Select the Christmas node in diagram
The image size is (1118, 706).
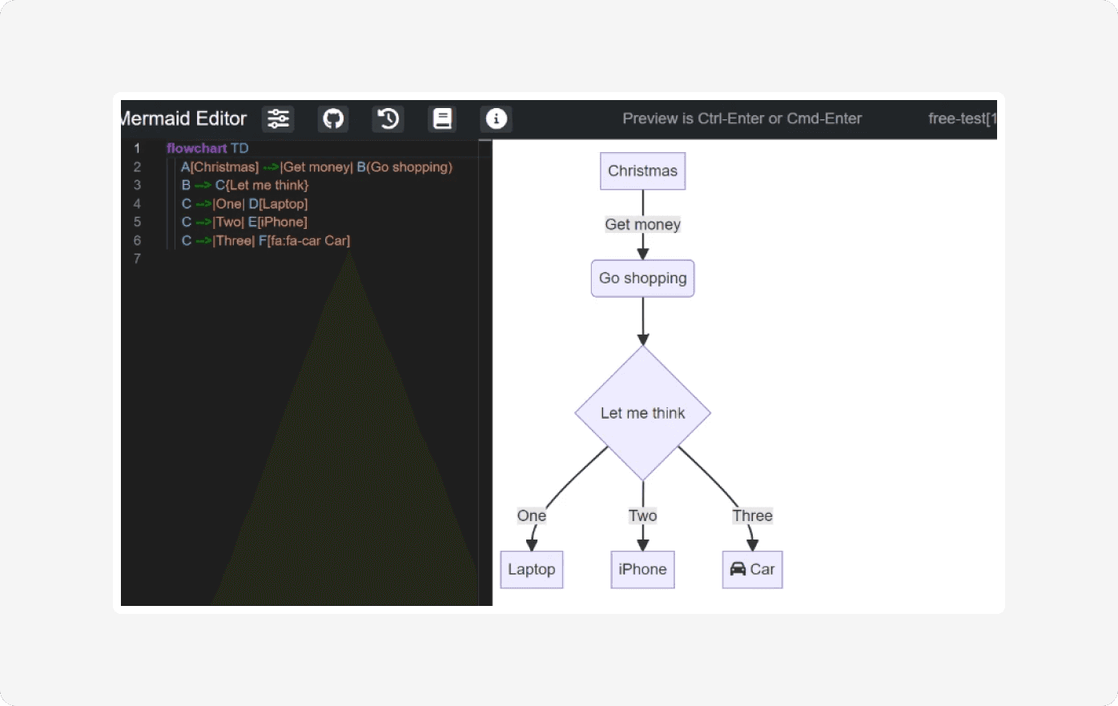643,170
